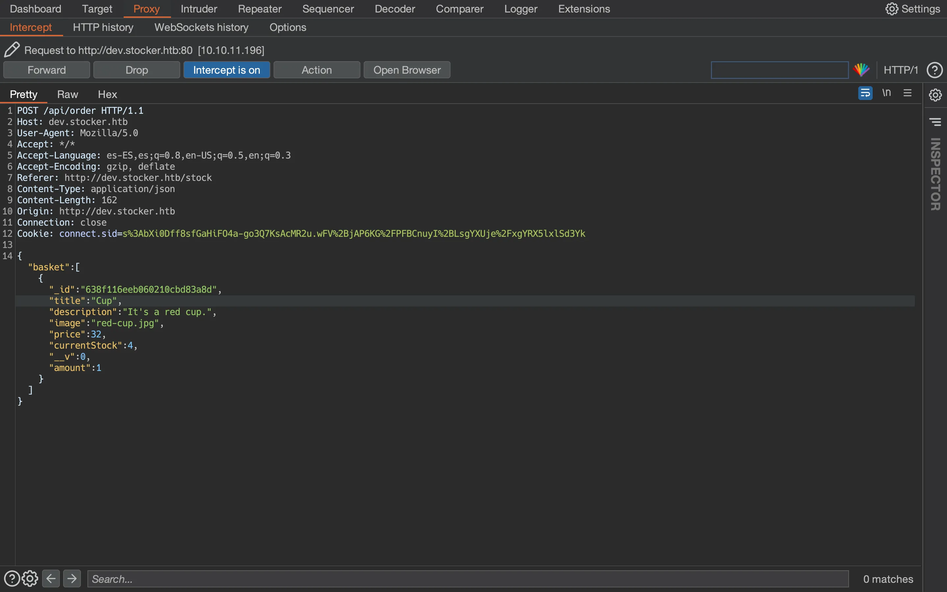The image size is (947, 592).
Task: Open the proxy Options sub-tab
Action: click(x=288, y=27)
